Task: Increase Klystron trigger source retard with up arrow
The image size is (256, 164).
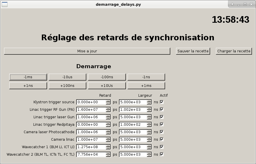Action: 108,101
